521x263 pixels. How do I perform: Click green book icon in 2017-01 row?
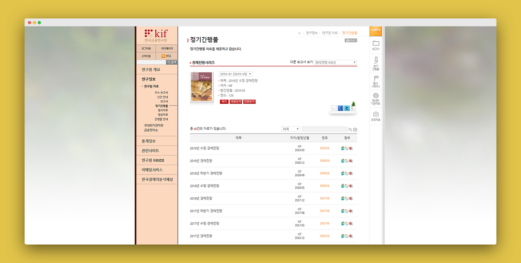point(343,224)
